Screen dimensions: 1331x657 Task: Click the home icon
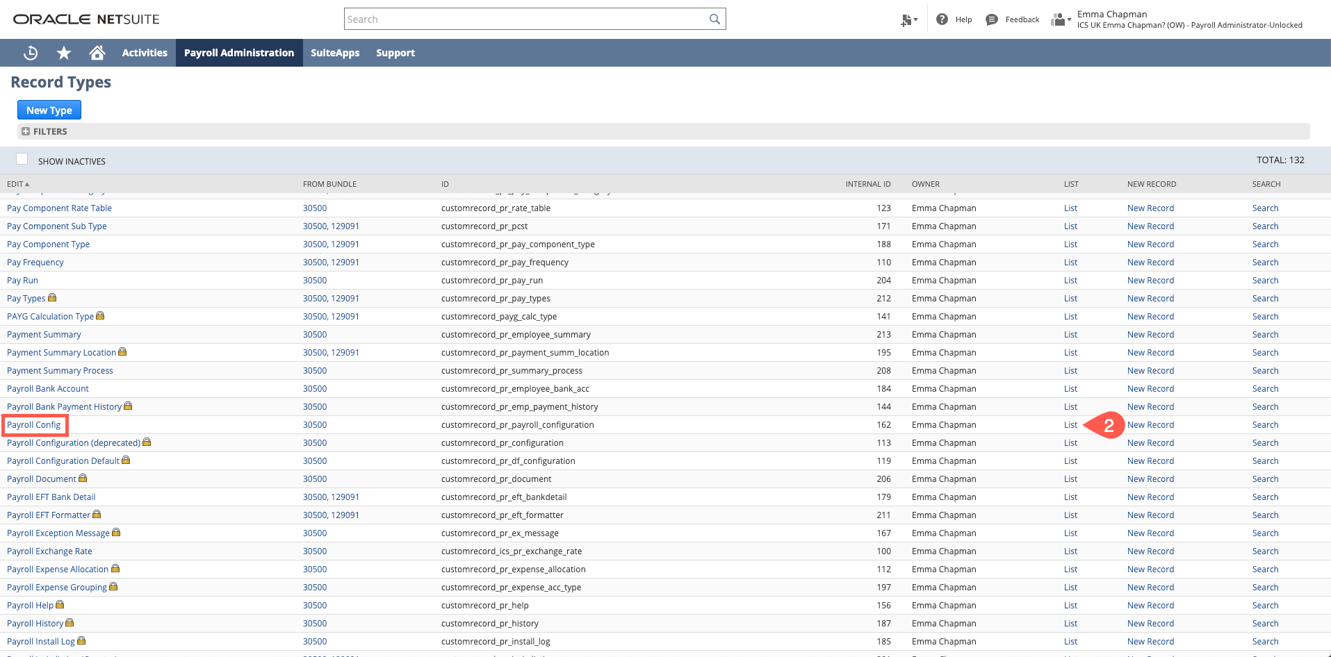(97, 53)
